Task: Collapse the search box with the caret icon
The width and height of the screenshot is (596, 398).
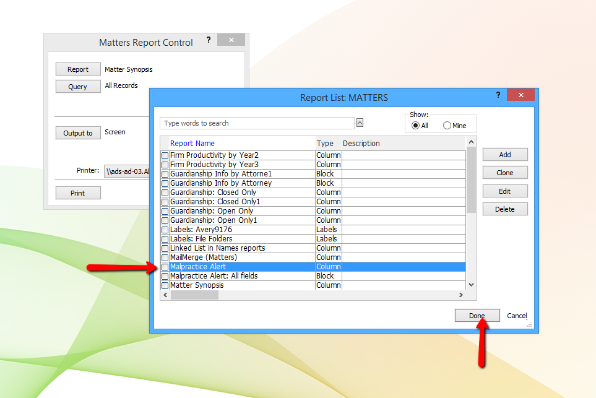Action: click(x=360, y=123)
